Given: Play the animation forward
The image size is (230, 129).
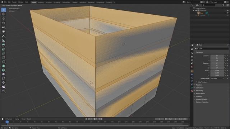Looking at the screenshot, I should 96,119.
